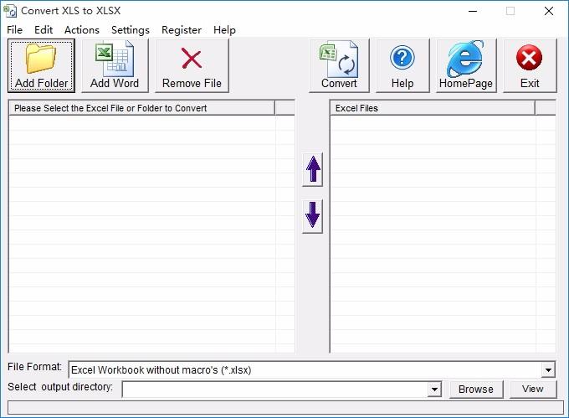
Task: Move file up with the purple up arrow
Action: click(x=312, y=169)
